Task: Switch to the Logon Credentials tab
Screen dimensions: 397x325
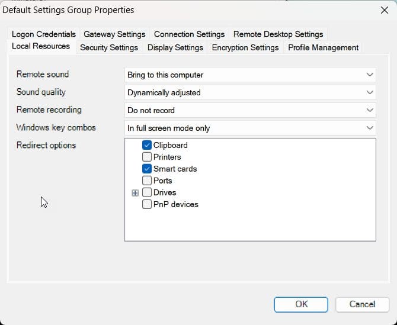Action: click(x=43, y=34)
